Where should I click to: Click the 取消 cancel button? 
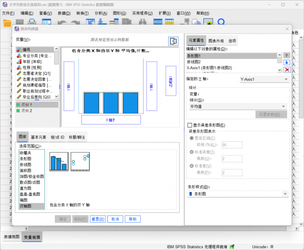115,219
